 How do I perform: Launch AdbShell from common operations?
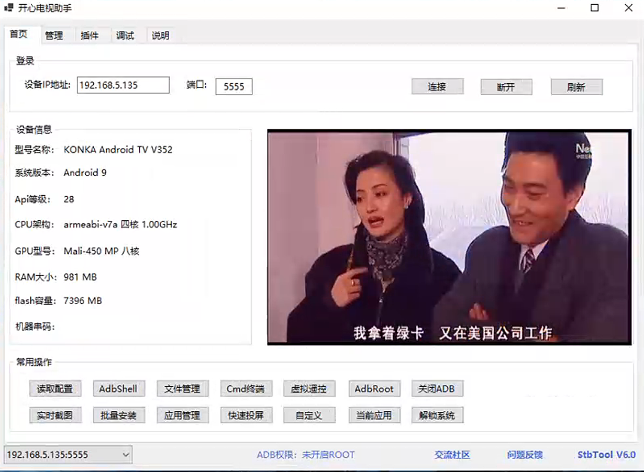(x=118, y=389)
